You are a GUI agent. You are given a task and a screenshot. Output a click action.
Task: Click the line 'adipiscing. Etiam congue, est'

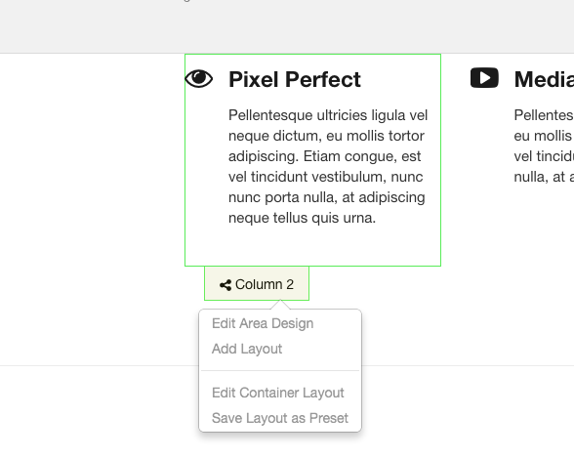point(324,156)
